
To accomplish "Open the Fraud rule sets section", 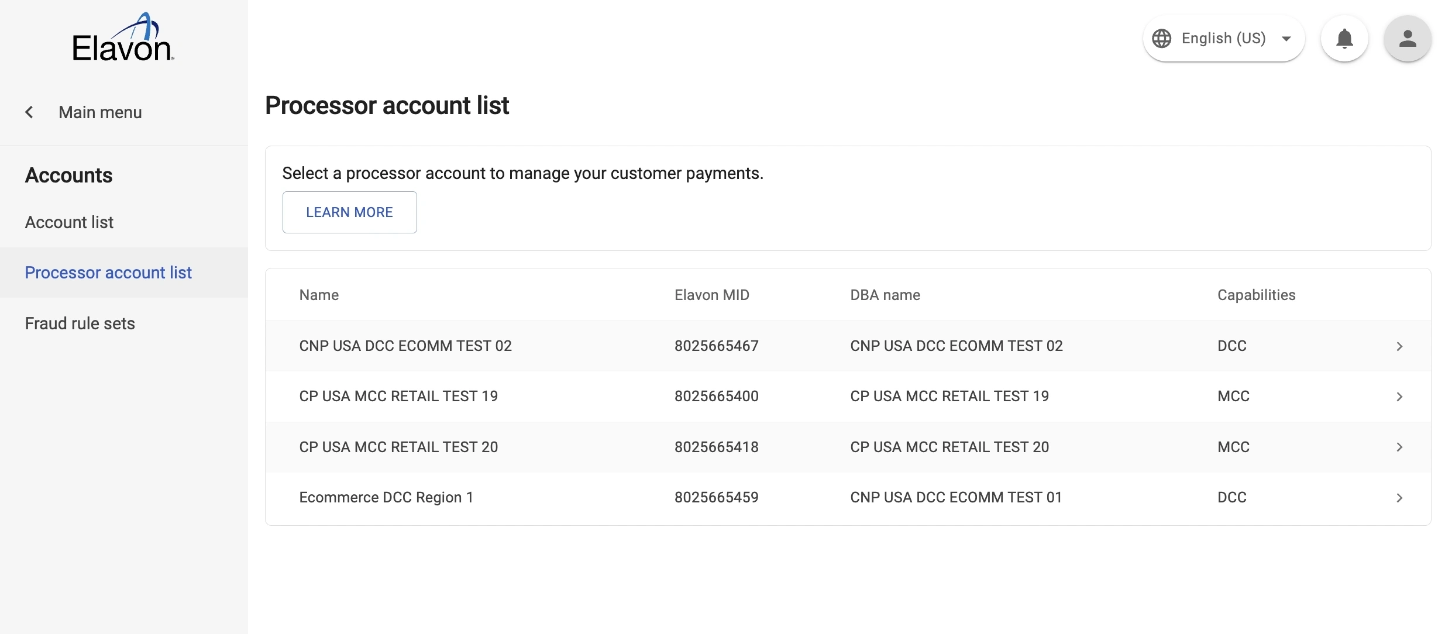I will coord(80,323).
